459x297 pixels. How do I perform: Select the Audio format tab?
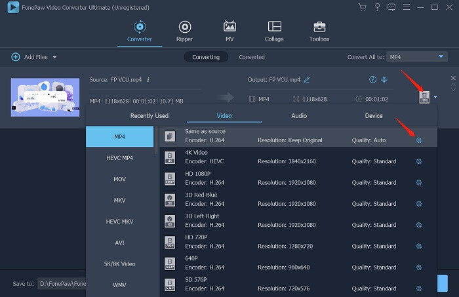coord(299,116)
